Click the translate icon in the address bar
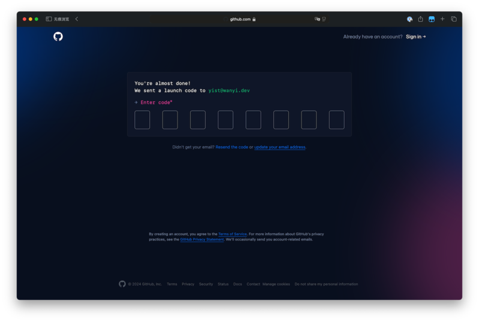The width and height of the screenshot is (479, 322). pos(317,19)
